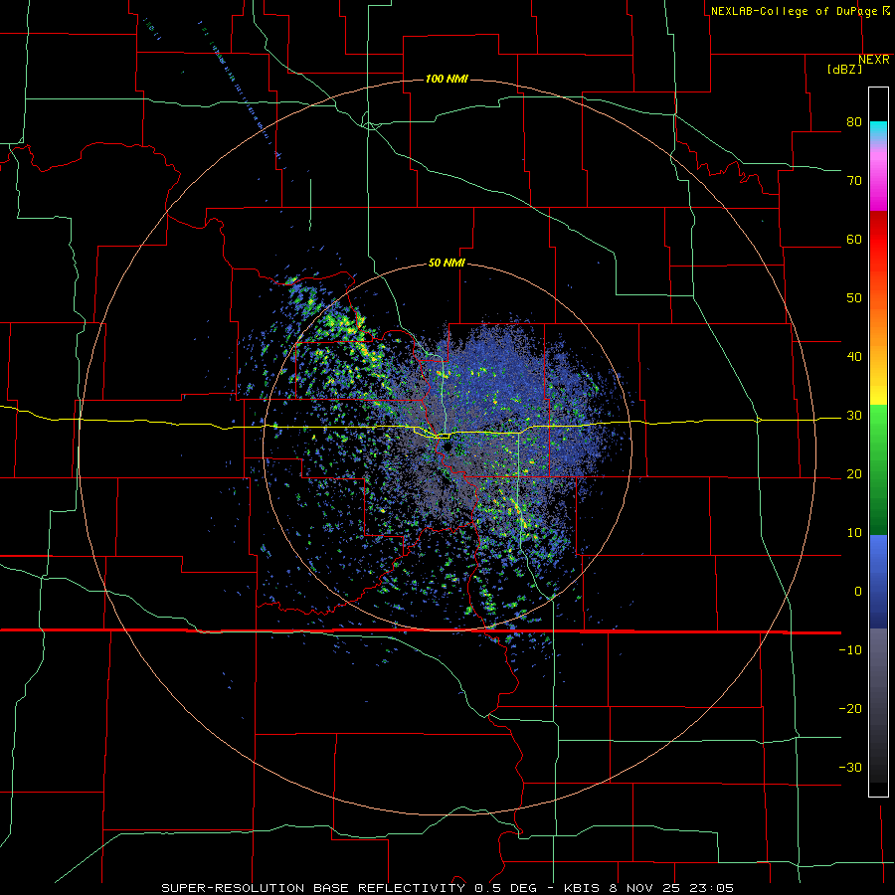Click the 80 value on the dBZ scale

(x=854, y=121)
